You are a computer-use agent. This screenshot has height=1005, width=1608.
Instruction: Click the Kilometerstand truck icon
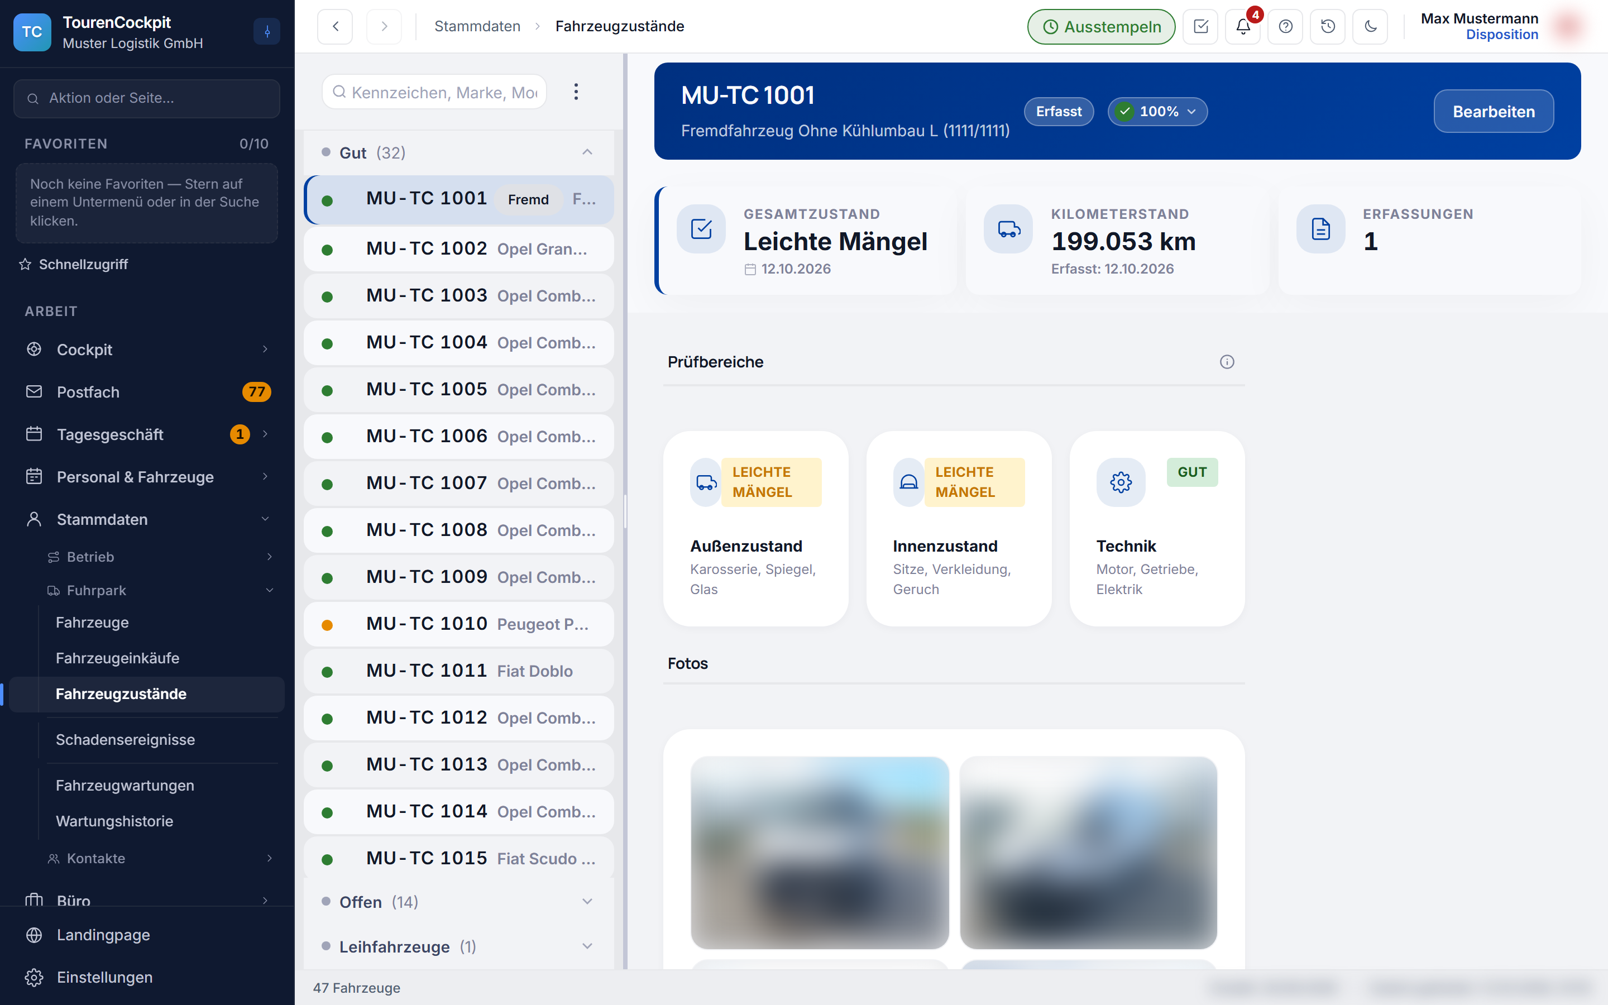(1009, 229)
